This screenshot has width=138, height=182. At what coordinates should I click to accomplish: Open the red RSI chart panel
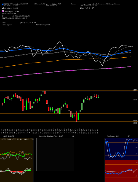[121, 171]
